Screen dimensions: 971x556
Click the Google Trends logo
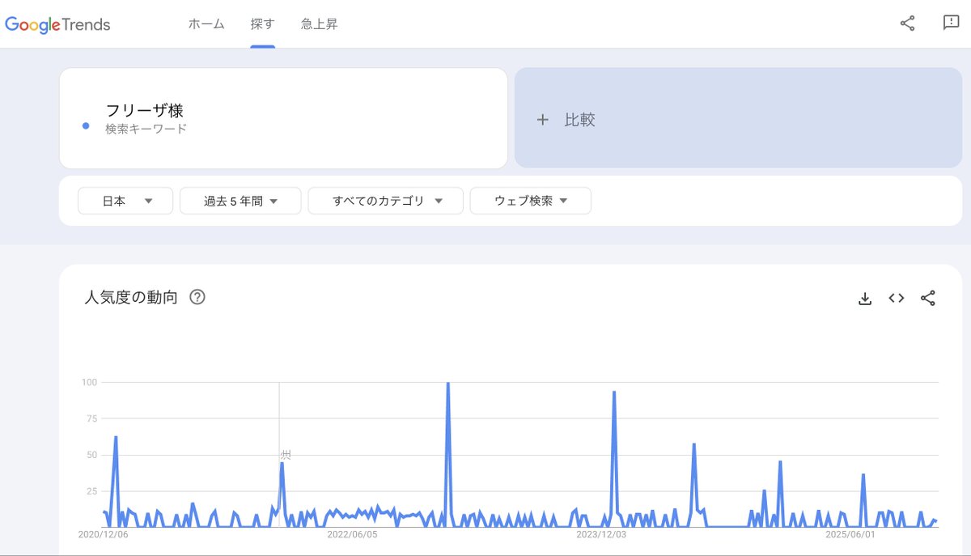[57, 24]
